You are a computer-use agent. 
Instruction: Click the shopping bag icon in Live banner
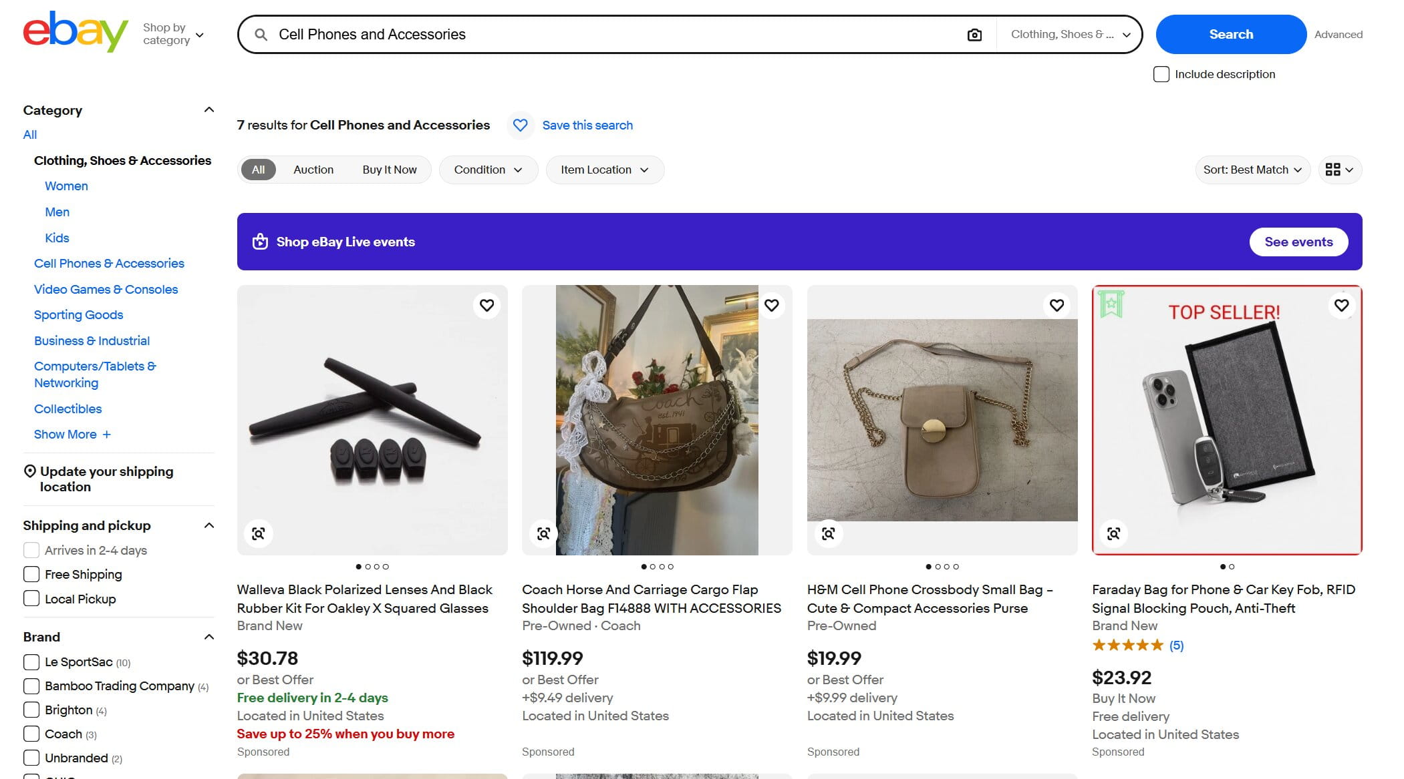point(260,242)
